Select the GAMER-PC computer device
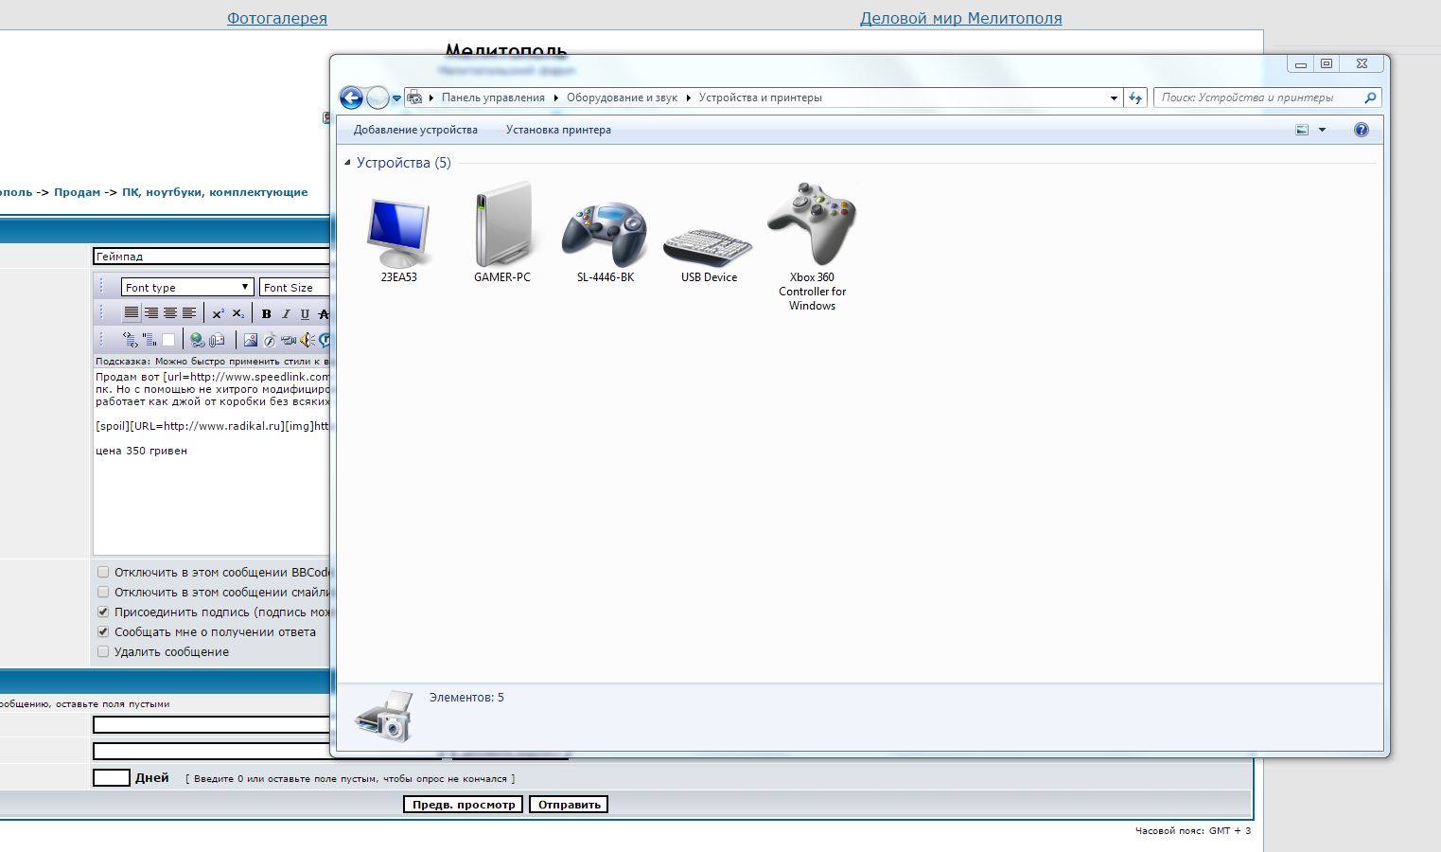The height and width of the screenshot is (852, 1441). pos(502,232)
